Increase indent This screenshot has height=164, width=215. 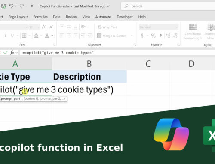click(x=90, y=36)
